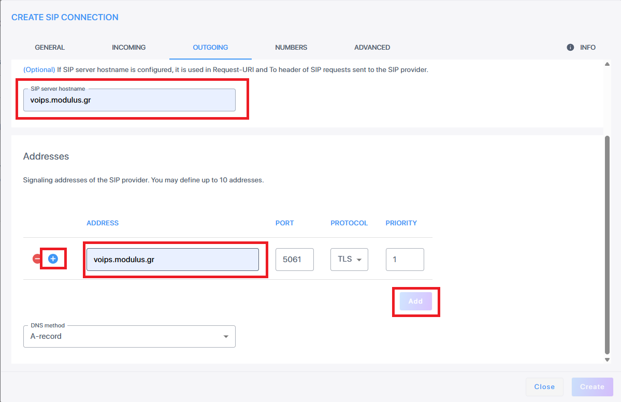Image resolution: width=621 pixels, height=402 pixels.
Task: Click the Create button
Action: pyautogui.click(x=592, y=386)
